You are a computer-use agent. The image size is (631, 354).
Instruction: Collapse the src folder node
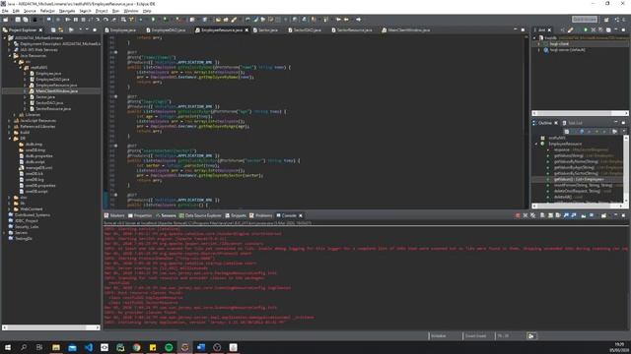tap(15, 62)
